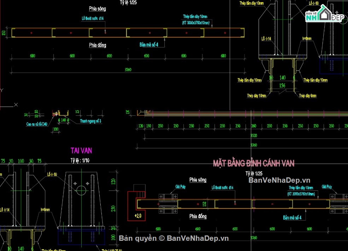The width and height of the screenshot is (348, 251).
Task: Click 'Bản mã số 4' beside Phía đồng at top
Action: (149, 45)
